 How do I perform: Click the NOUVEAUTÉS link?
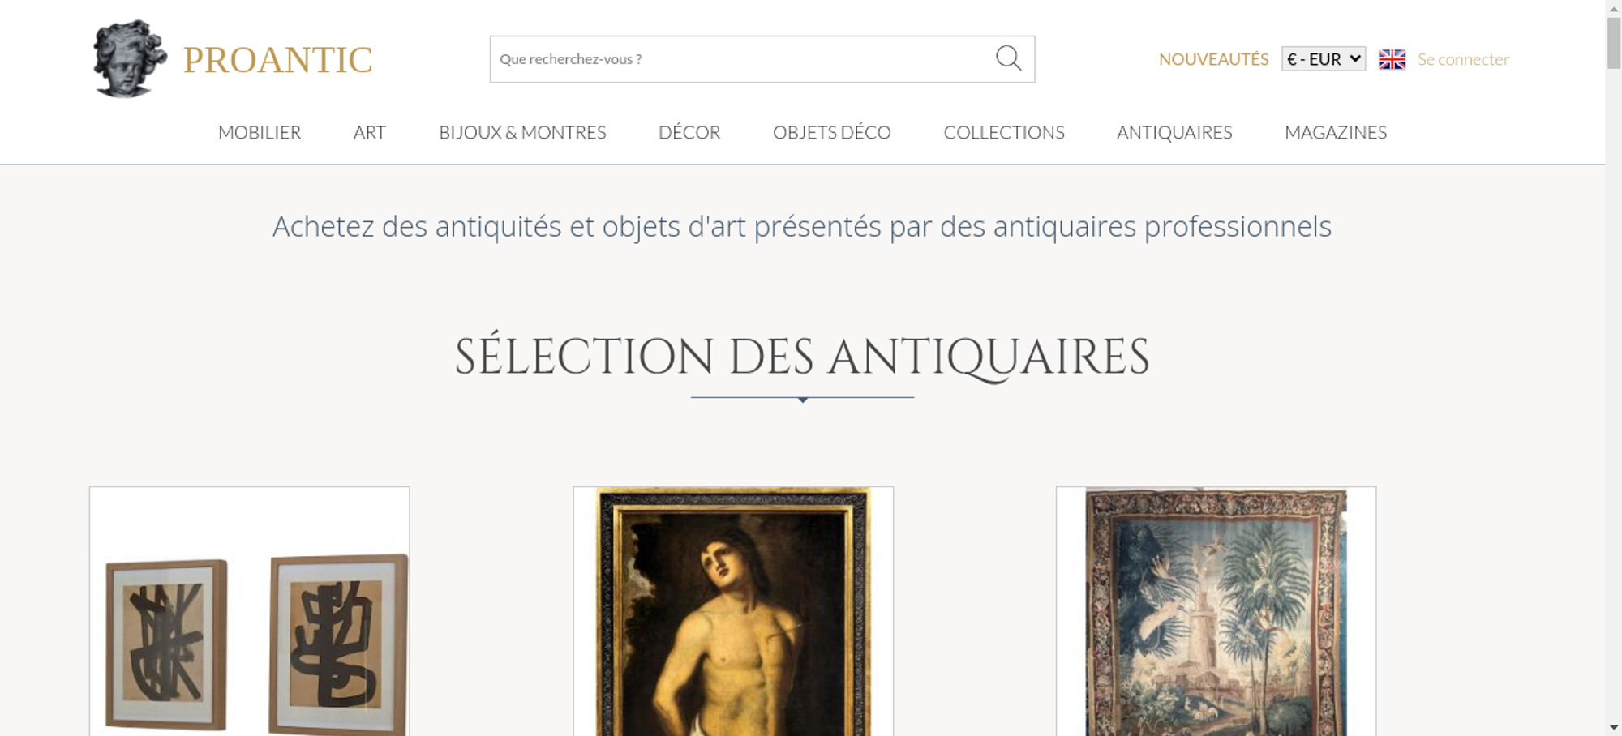[x=1213, y=59]
